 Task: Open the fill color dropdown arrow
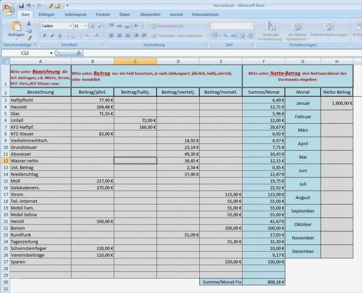[x=90, y=35]
